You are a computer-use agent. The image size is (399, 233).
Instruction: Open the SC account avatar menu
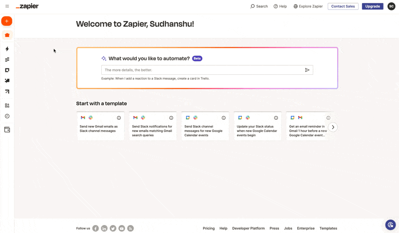point(392,6)
